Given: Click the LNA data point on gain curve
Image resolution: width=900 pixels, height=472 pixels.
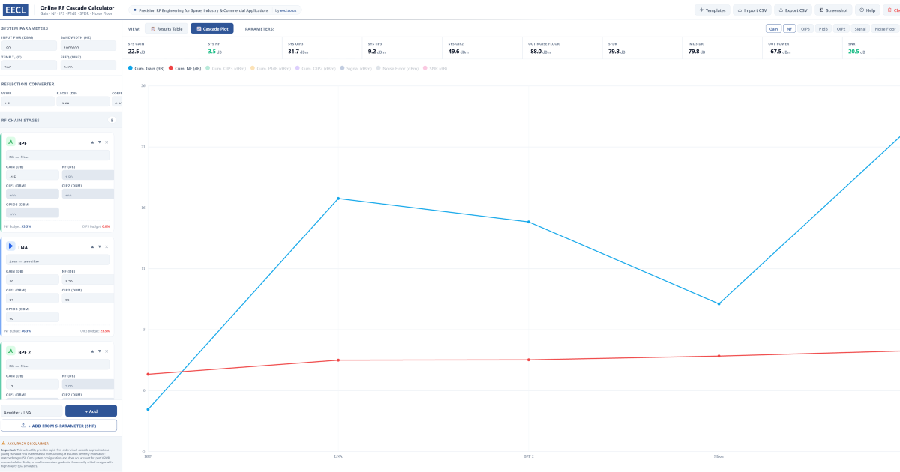Looking at the screenshot, I should (338, 199).
